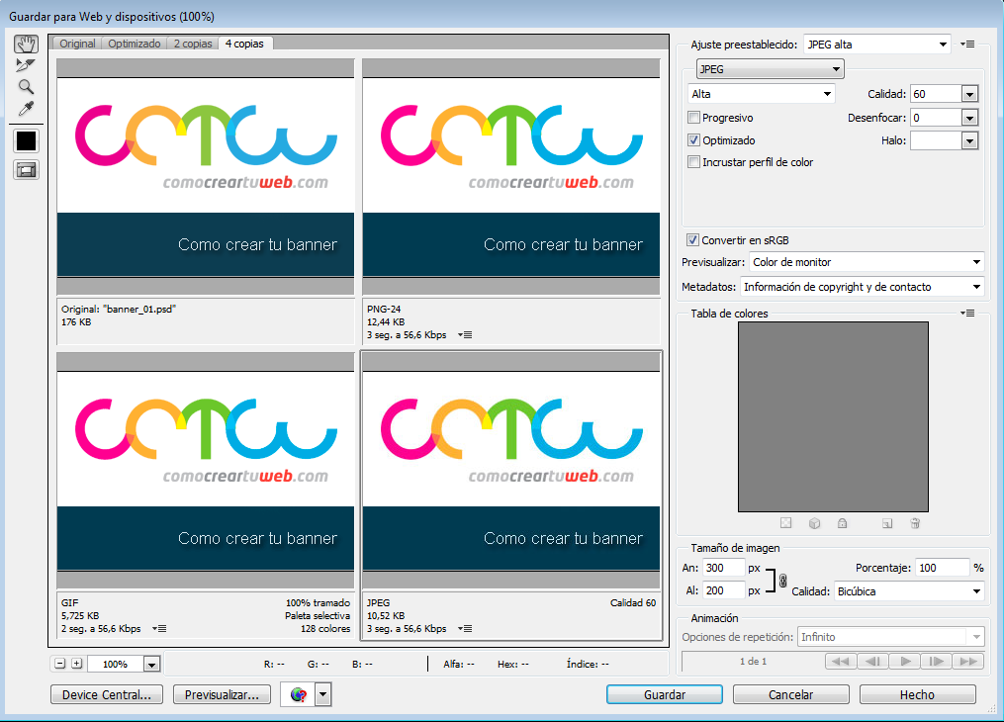The height and width of the screenshot is (722, 1004).
Task: Open the browser selection dropdown arrow
Action: tap(323, 694)
